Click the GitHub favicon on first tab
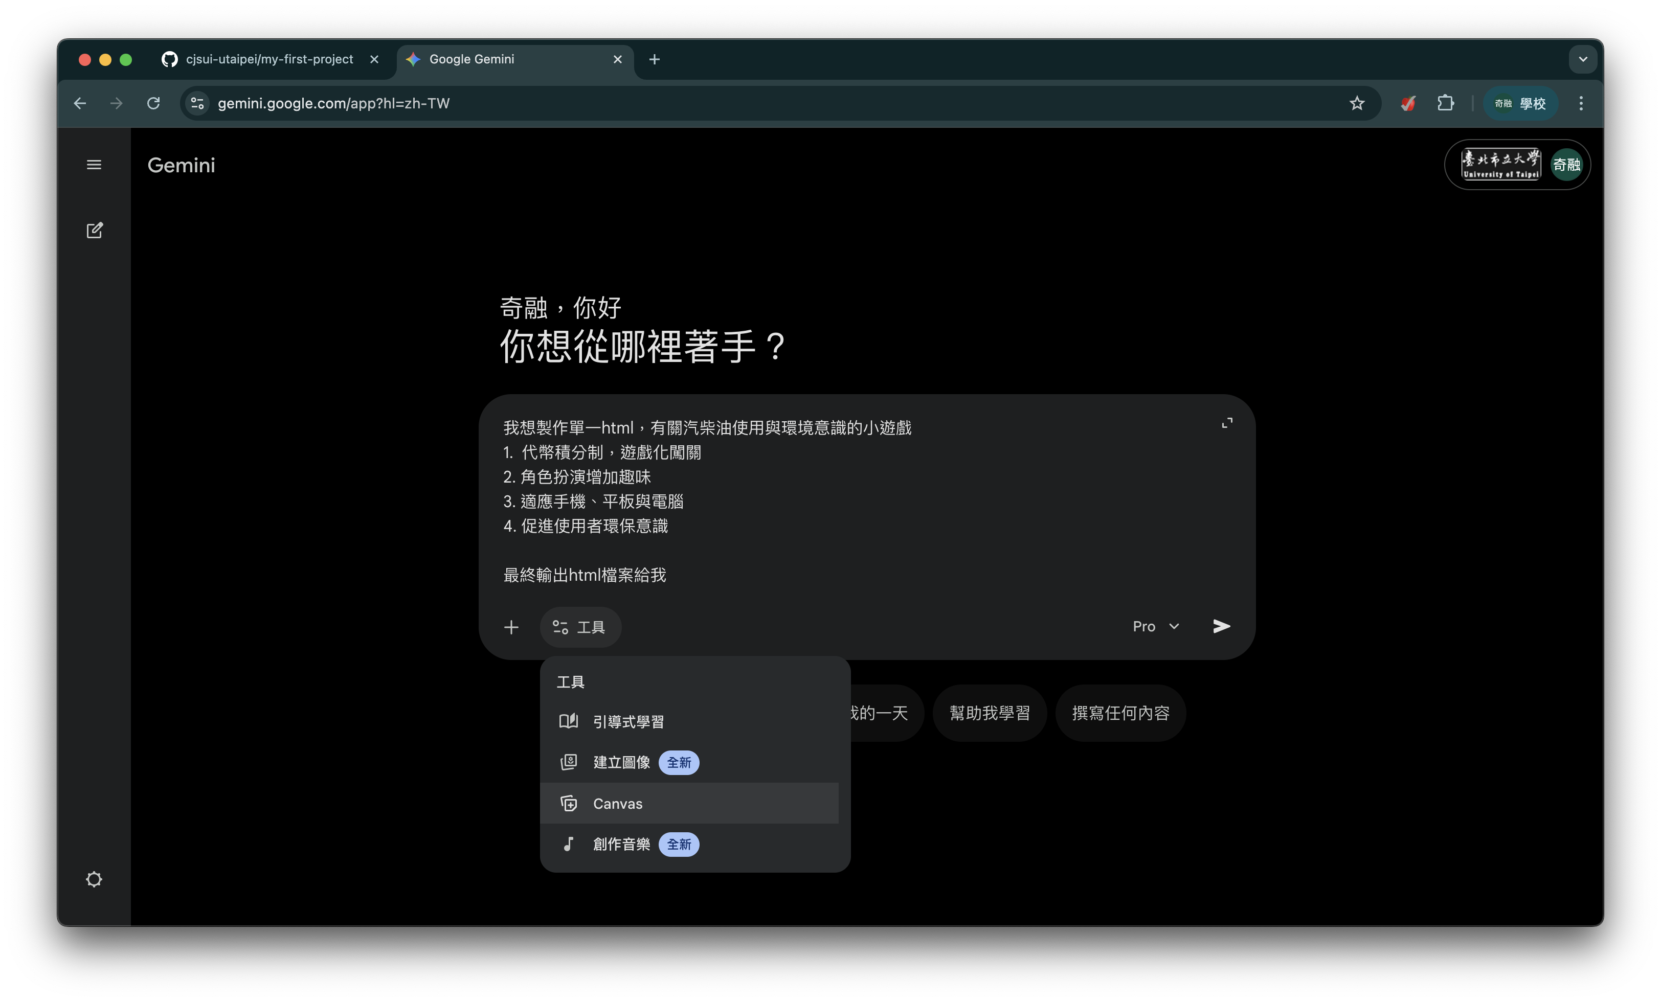Screen dimensions: 1661x1002 coord(170,59)
